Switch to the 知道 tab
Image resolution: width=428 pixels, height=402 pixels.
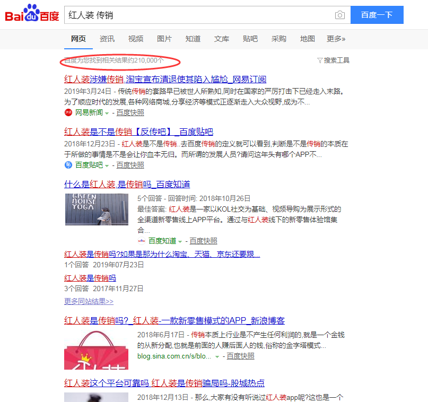click(x=193, y=39)
